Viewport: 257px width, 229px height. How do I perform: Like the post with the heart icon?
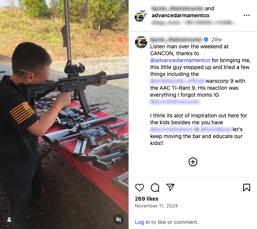tap(140, 187)
